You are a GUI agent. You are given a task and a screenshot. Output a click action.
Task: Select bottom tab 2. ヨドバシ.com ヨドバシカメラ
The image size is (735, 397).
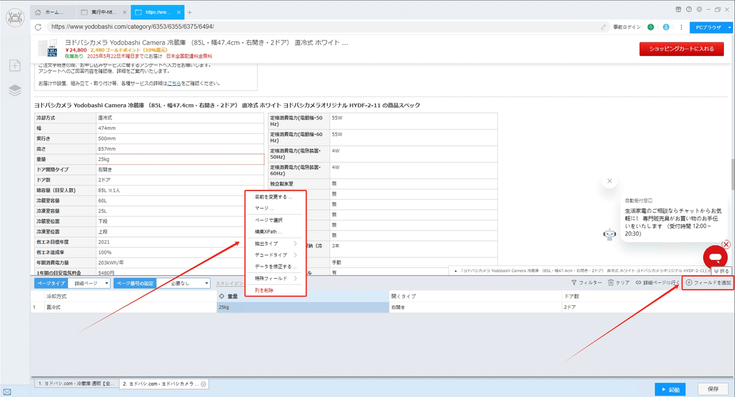click(163, 384)
